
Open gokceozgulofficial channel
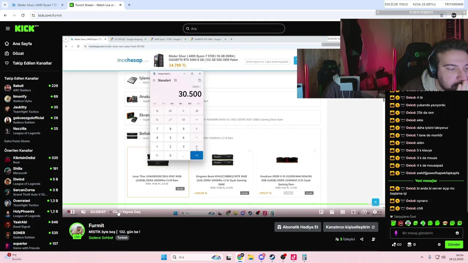pos(31,120)
